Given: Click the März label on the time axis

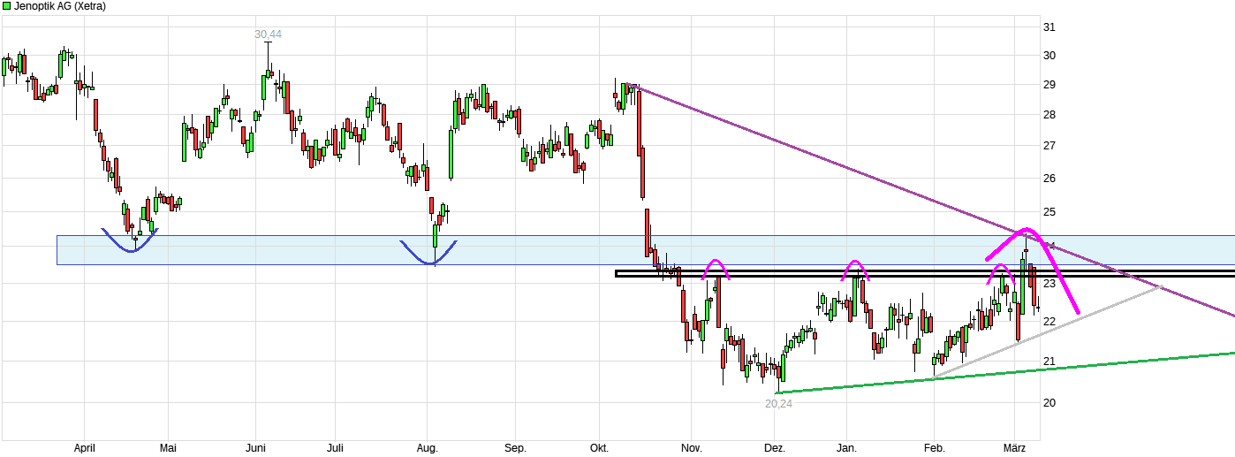Looking at the screenshot, I should point(1015,449).
